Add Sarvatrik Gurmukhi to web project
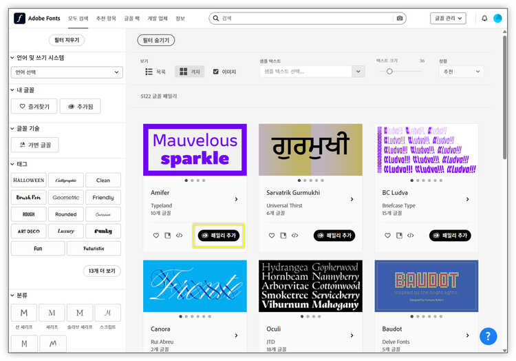 (283, 236)
